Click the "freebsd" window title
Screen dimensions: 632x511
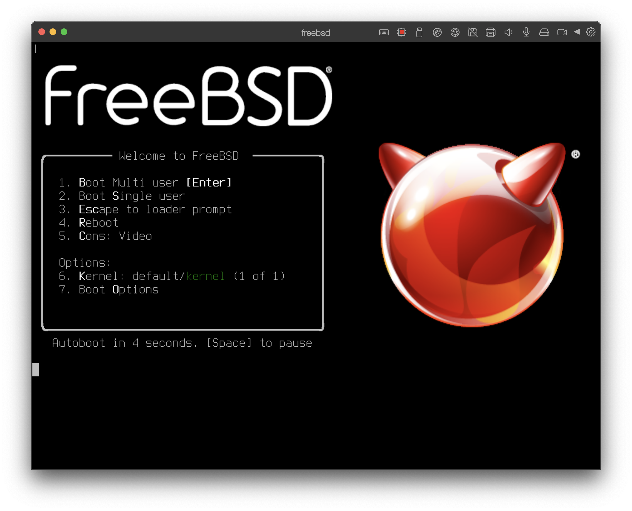tap(316, 33)
